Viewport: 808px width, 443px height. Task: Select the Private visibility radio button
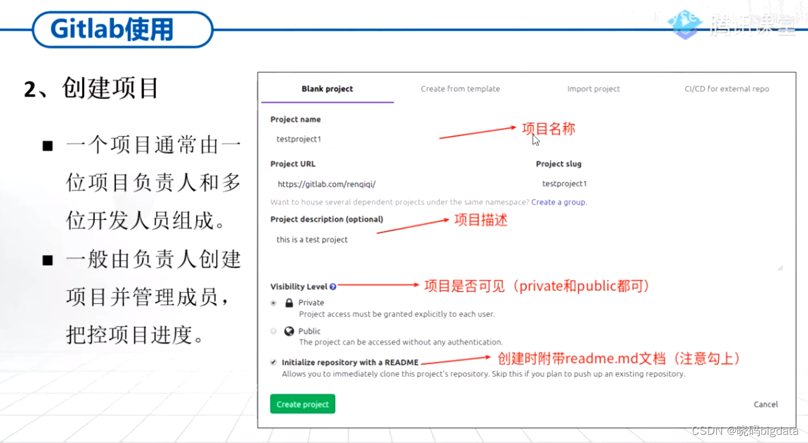click(x=273, y=303)
